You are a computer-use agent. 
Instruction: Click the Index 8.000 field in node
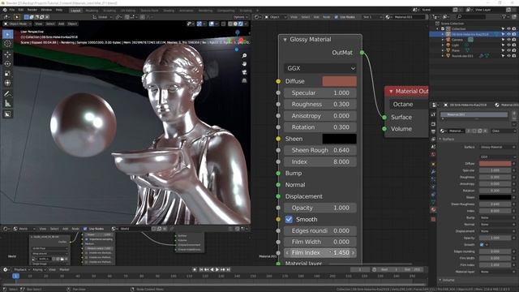click(320, 162)
